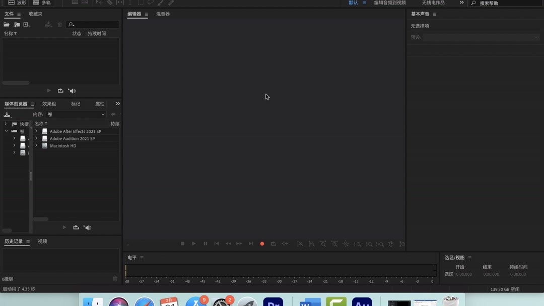The image size is (544, 306).
Task: Open the 内容 contents dropdown in Media Browser
Action: pos(75,114)
